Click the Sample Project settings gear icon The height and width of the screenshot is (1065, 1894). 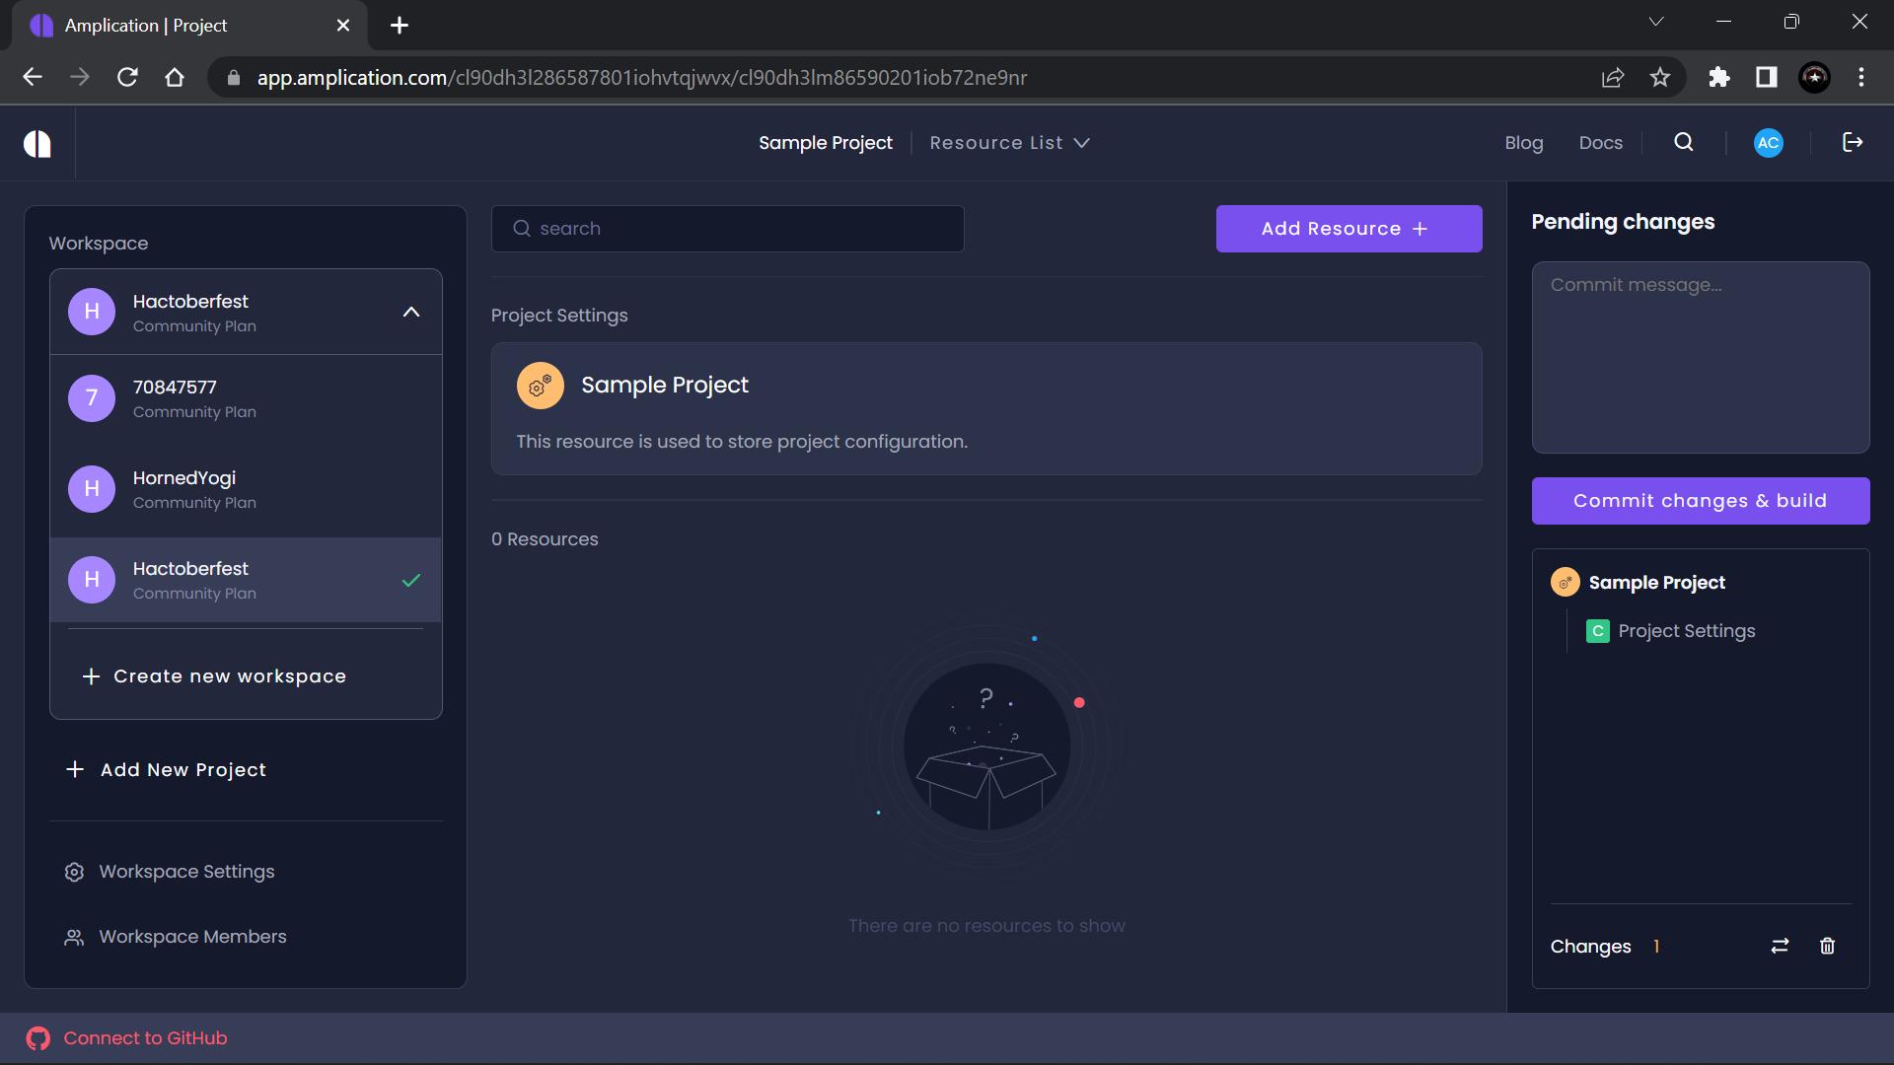pyautogui.click(x=541, y=386)
